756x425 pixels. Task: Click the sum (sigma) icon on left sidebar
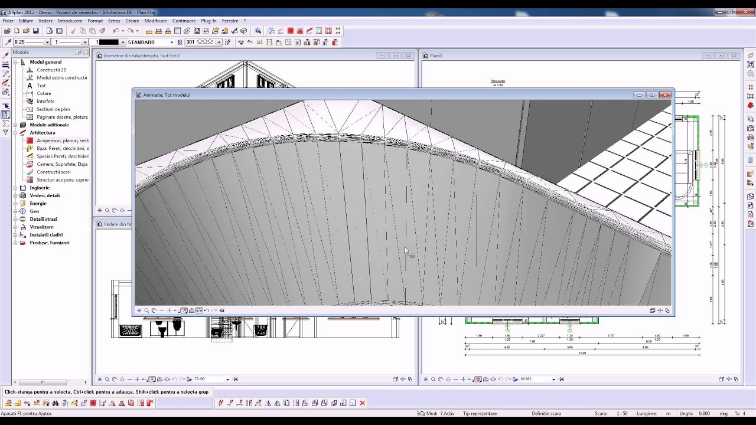(x=6, y=123)
